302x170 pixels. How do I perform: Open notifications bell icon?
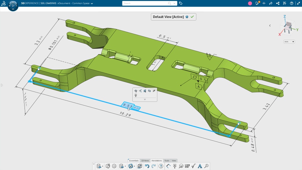pos(257,3)
